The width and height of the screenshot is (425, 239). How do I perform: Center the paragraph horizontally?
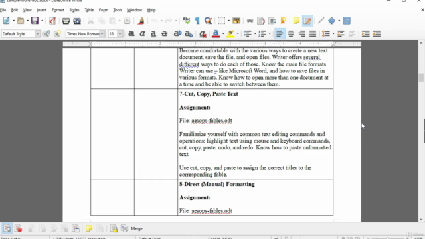[291, 34]
